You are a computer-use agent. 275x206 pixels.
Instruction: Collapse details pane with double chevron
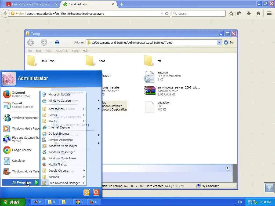(228, 168)
